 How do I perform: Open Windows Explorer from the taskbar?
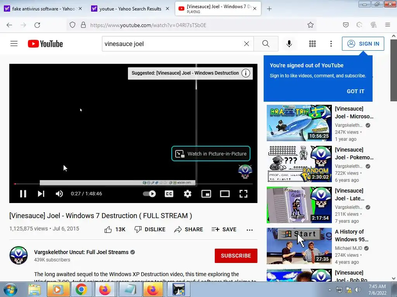[x=35, y=290]
